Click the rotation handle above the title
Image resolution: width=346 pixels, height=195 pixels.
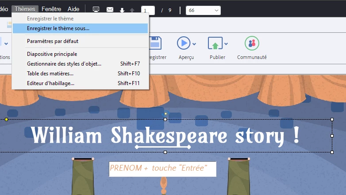tap(165, 113)
